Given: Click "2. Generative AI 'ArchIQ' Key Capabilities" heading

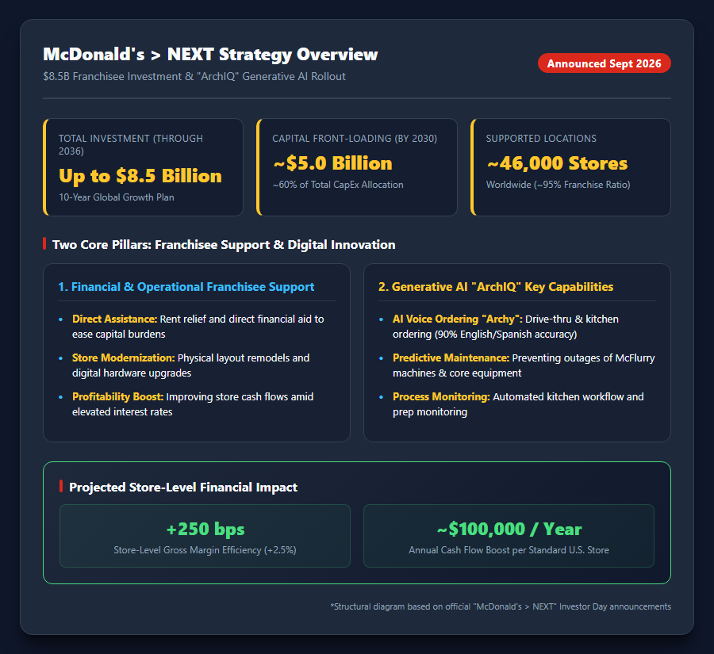Looking at the screenshot, I should [496, 287].
